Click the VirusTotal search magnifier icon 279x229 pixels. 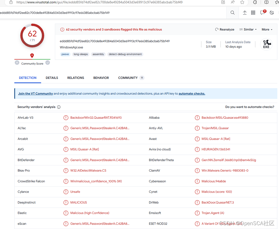pos(232,13)
